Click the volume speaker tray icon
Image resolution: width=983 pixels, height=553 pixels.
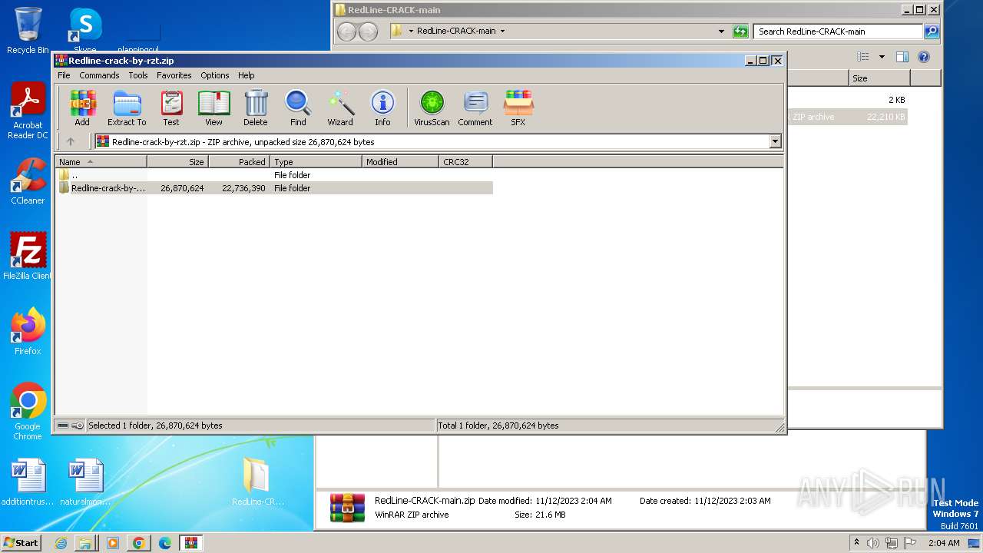(x=873, y=543)
